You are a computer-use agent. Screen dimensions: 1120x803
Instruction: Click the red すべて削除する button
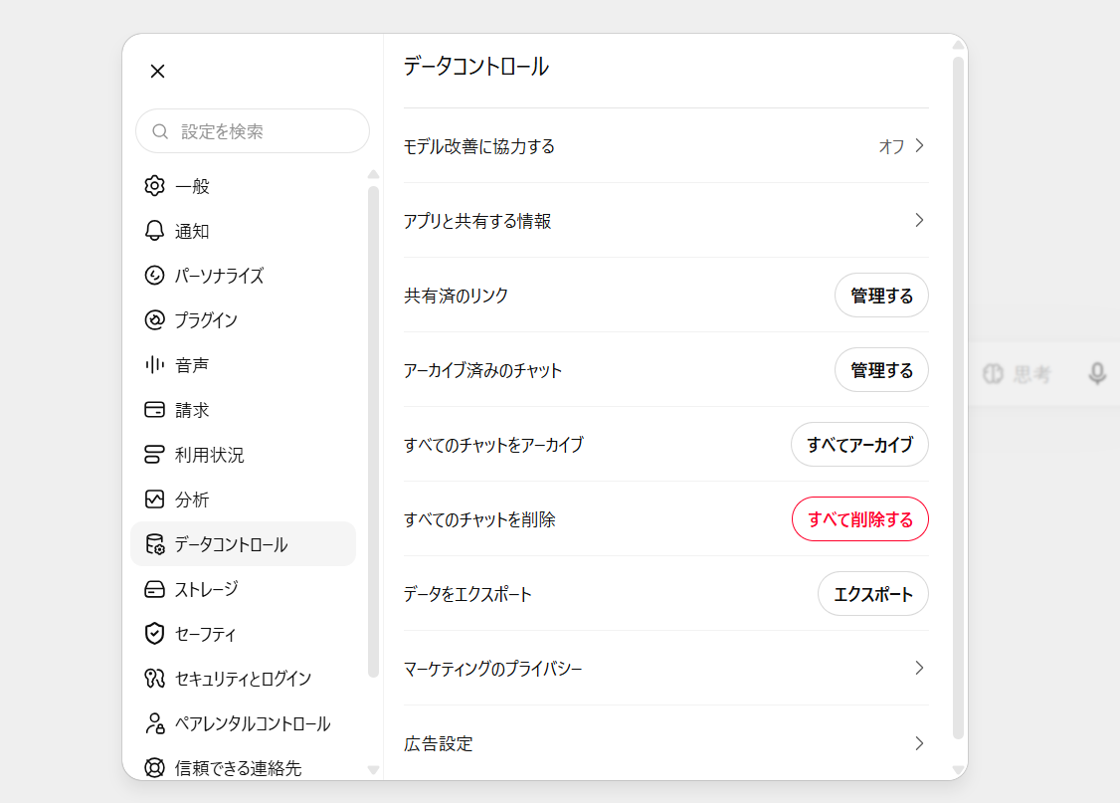pos(860,519)
